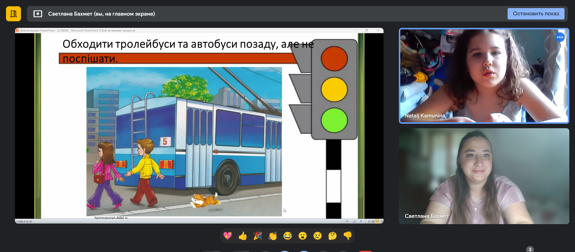Go to the previous slide arrow
The width and height of the screenshot is (575, 252).
pos(347,221)
